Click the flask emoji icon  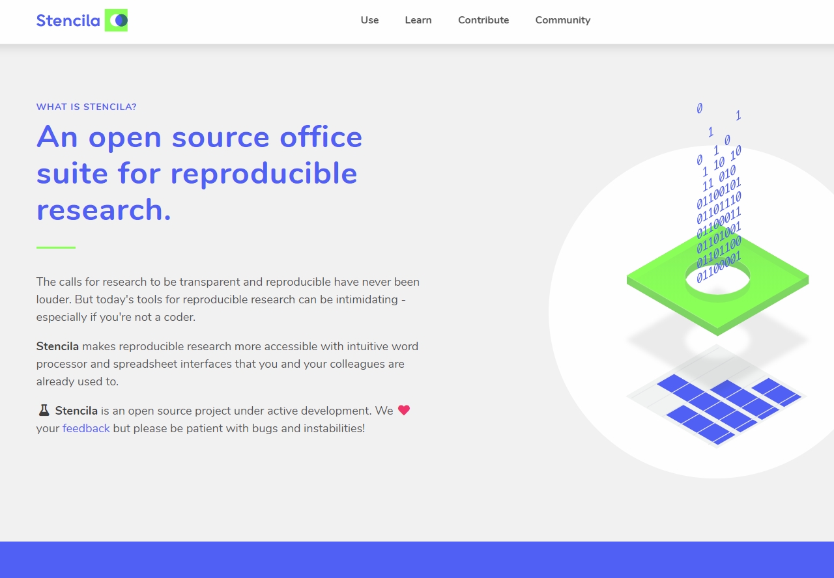click(44, 411)
